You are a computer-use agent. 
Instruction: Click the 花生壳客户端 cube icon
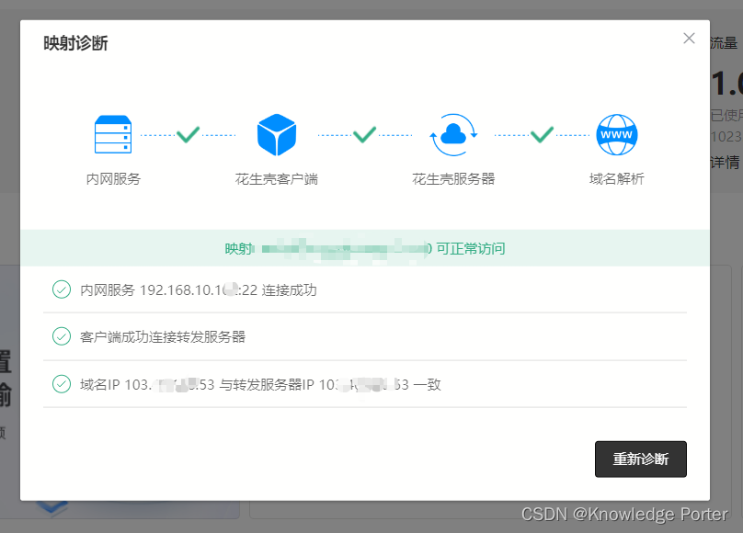[x=277, y=135]
